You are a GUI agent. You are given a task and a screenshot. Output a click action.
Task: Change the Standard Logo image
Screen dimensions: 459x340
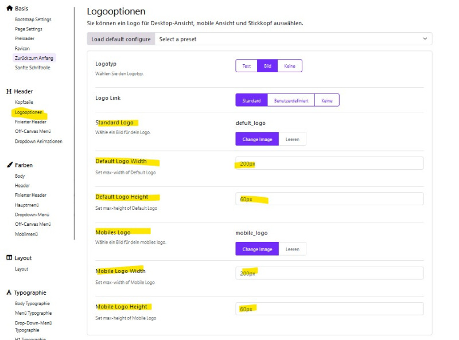(x=257, y=139)
